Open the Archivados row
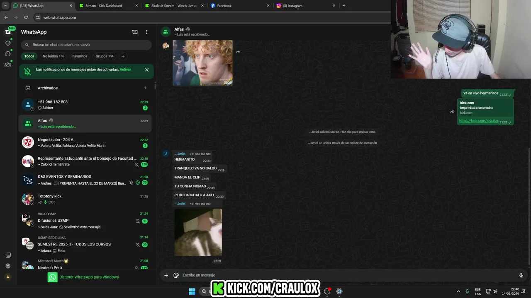The width and height of the screenshot is (531, 298). (x=85, y=88)
